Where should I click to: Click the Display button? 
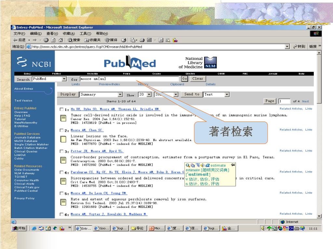pos(68,94)
